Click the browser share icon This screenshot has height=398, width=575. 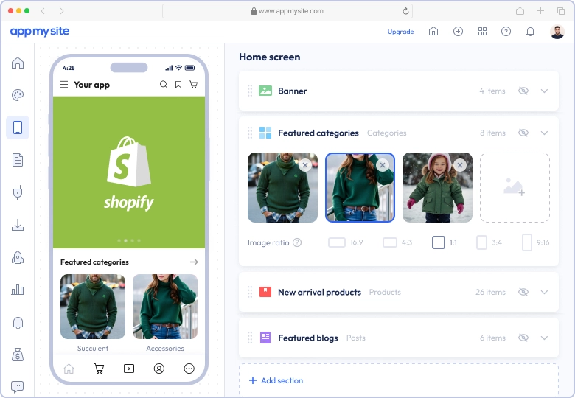(x=520, y=11)
